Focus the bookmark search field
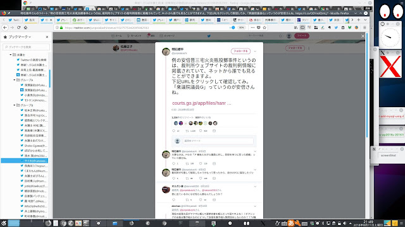 pos(26,47)
